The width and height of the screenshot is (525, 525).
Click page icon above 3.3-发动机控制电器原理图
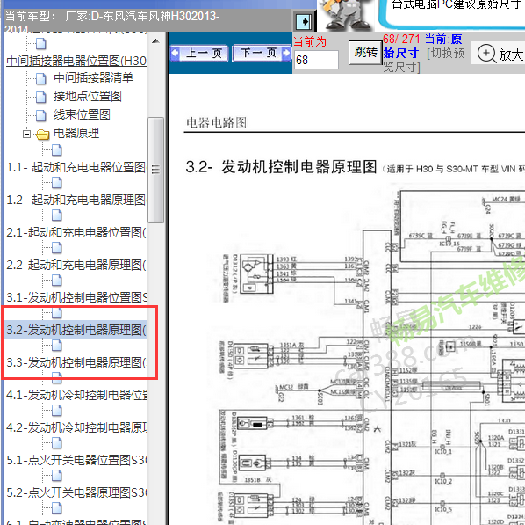(57, 346)
